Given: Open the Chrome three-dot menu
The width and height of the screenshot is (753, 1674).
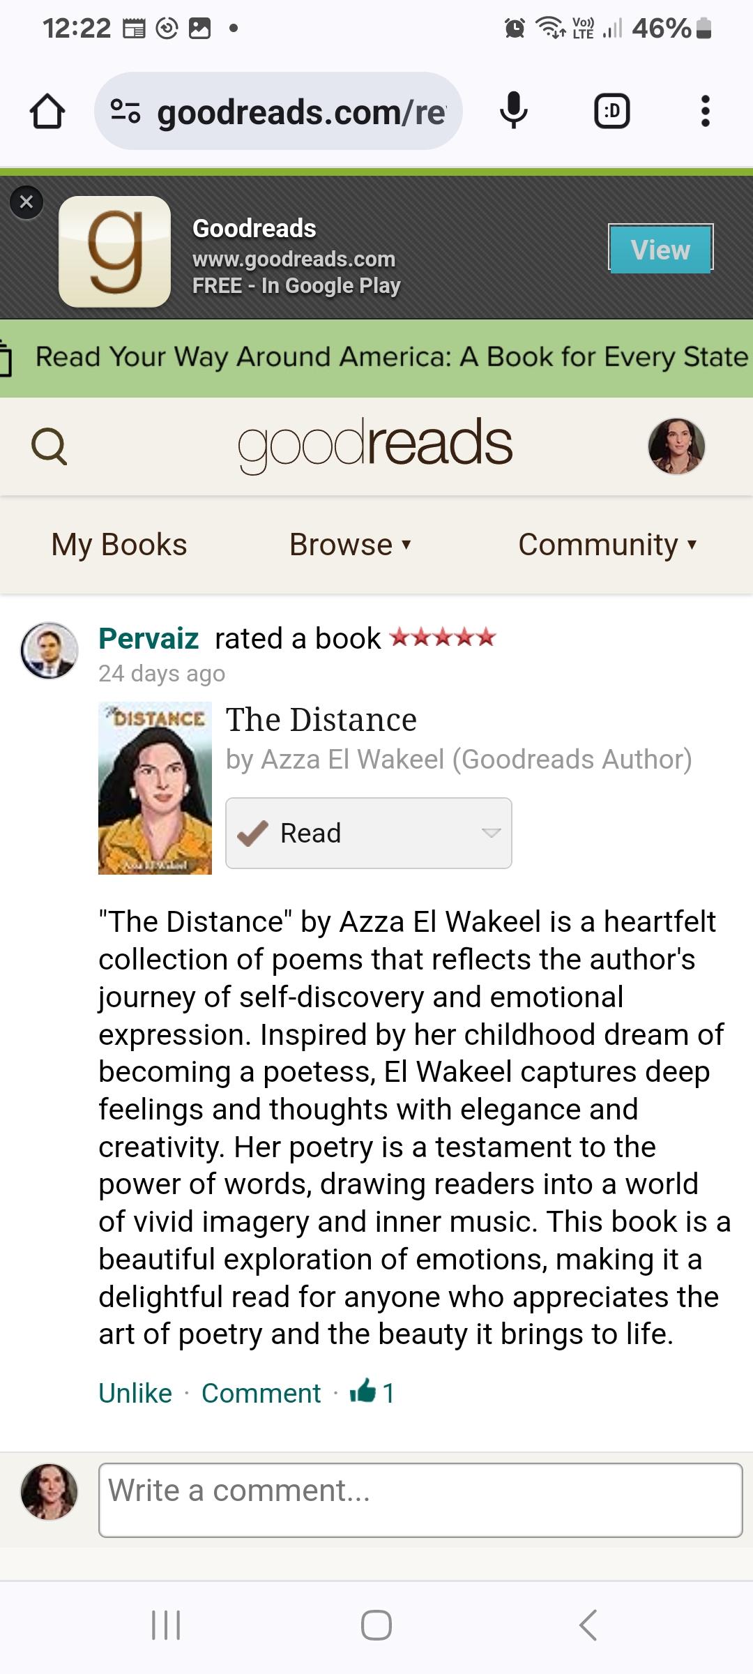Looking at the screenshot, I should point(705,112).
